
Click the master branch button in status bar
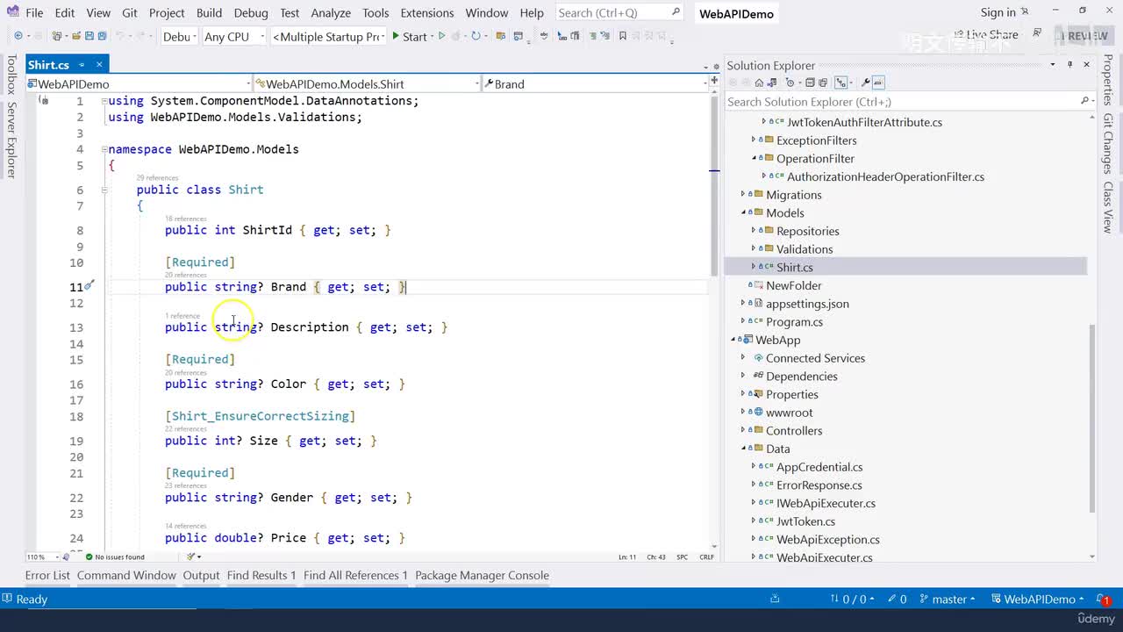948,599
